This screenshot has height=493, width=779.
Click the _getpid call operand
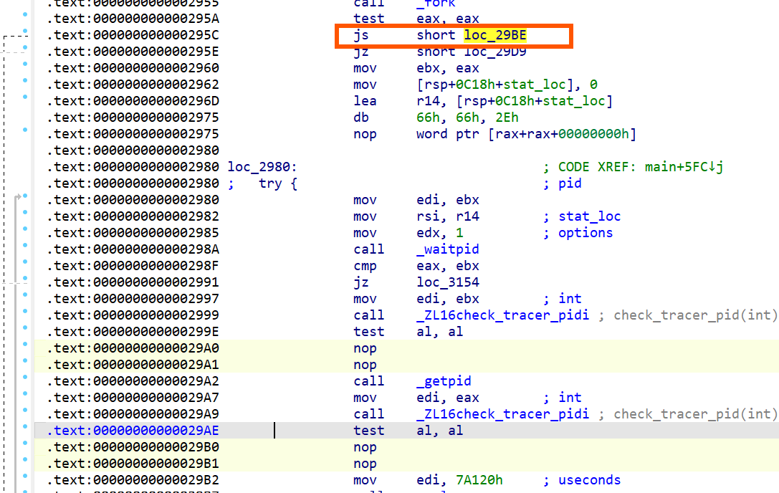pyautogui.click(x=444, y=381)
